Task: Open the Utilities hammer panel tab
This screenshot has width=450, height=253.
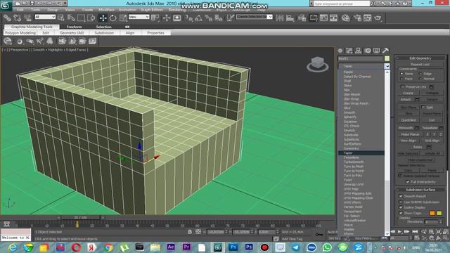Action: (x=385, y=51)
